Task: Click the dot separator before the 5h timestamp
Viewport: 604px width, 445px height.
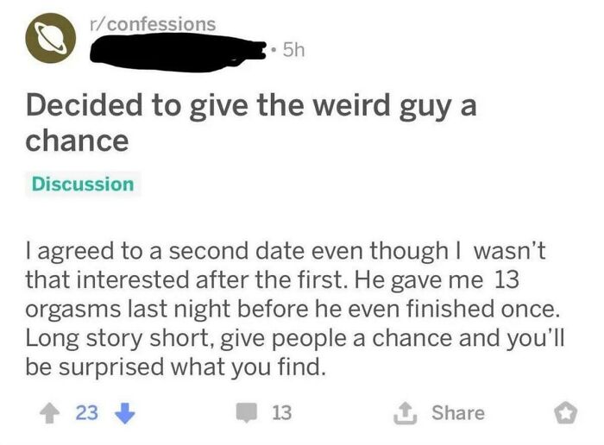Action: click(273, 50)
